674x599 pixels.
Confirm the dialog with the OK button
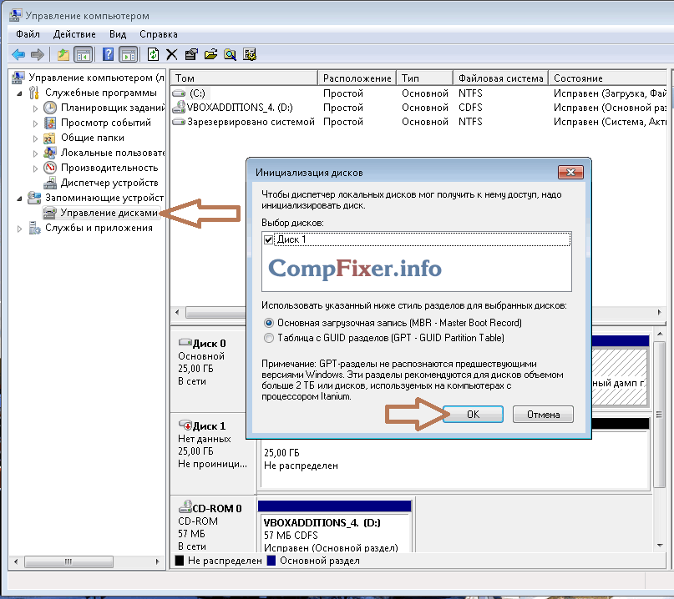473,415
